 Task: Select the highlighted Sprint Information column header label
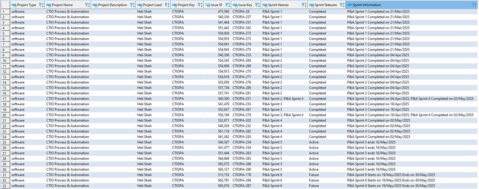click(367, 5)
